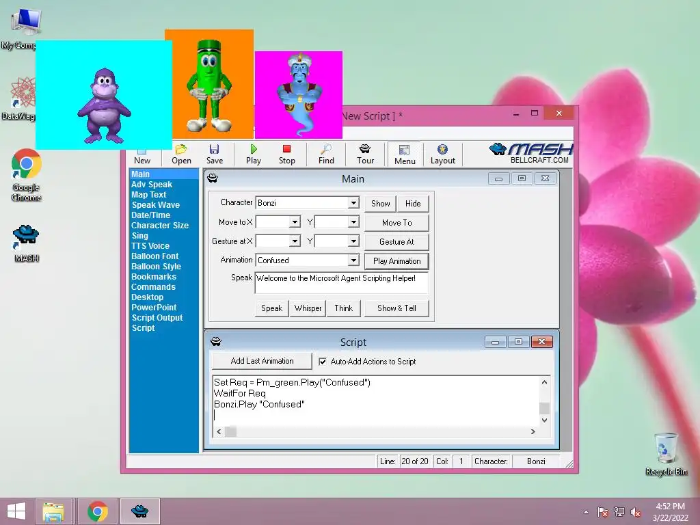Image resolution: width=700 pixels, height=525 pixels.
Task: Open TTS Voice in the sidebar
Action: (150, 246)
